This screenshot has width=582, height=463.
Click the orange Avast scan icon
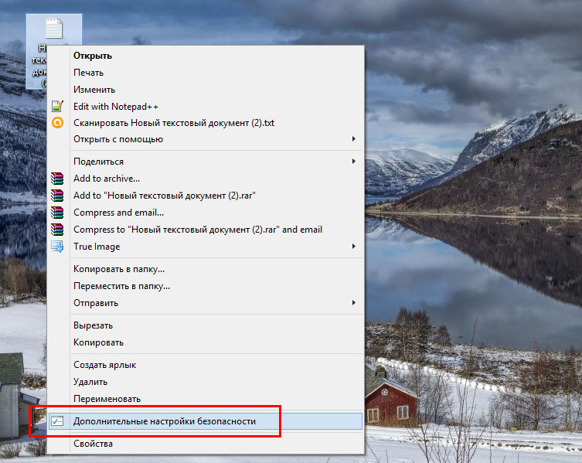coord(57,123)
